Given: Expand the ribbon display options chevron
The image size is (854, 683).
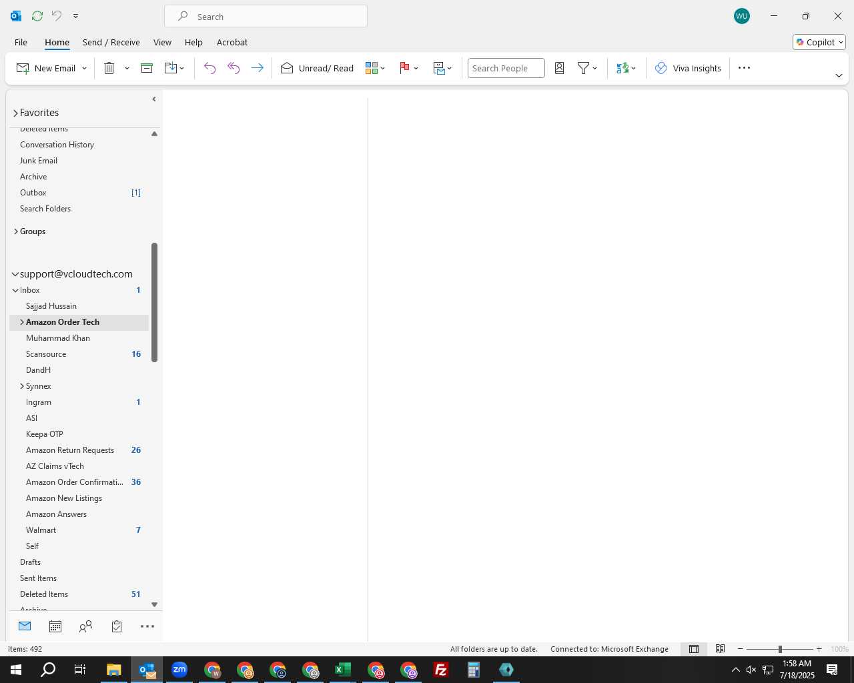Looking at the screenshot, I should point(839,75).
